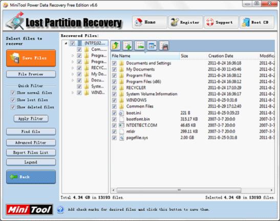The width and height of the screenshot is (280, 221).
Task: Open the Boot CD button
Action: click(x=256, y=23)
